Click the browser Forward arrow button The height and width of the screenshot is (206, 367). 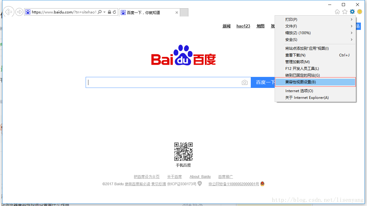[19, 12]
